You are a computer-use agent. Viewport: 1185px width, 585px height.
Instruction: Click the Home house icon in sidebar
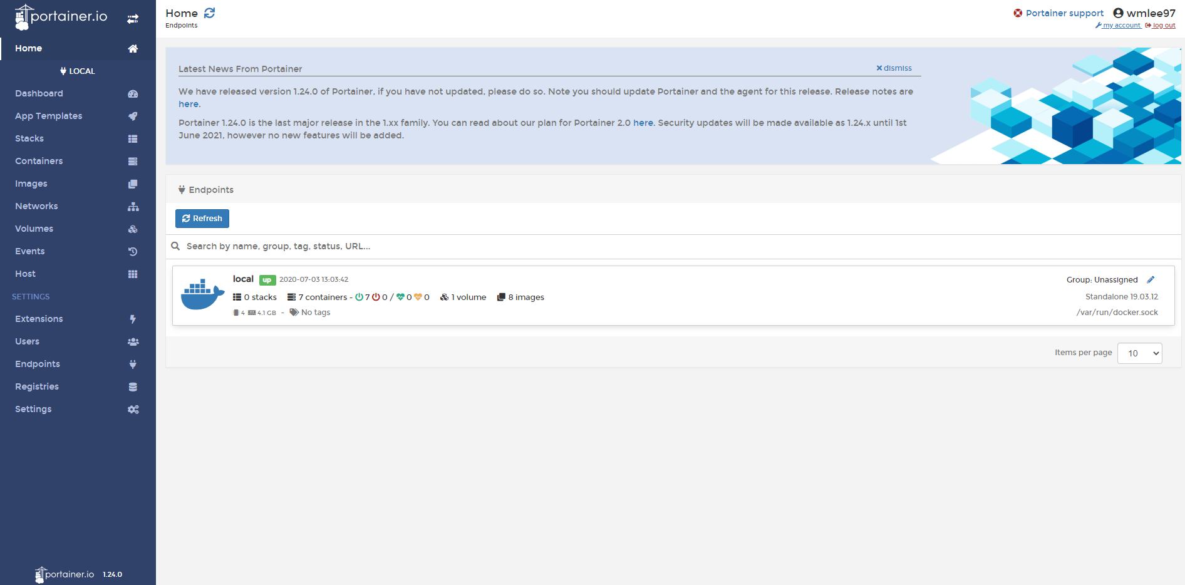[x=133, y=48]
